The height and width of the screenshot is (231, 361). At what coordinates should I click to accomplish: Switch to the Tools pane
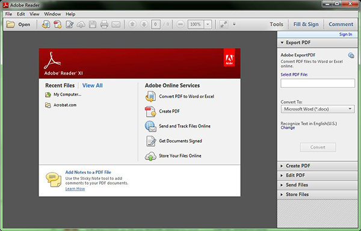(x=277, y=24)
